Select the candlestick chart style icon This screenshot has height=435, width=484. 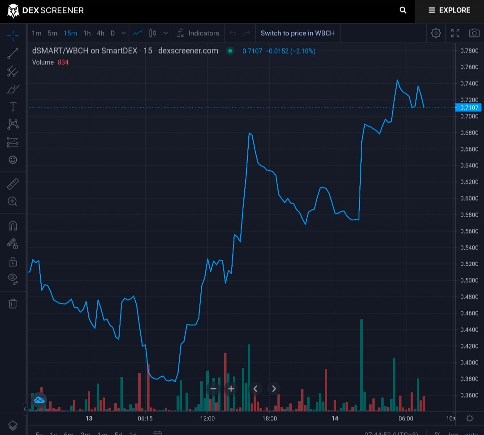coord(152,33)
